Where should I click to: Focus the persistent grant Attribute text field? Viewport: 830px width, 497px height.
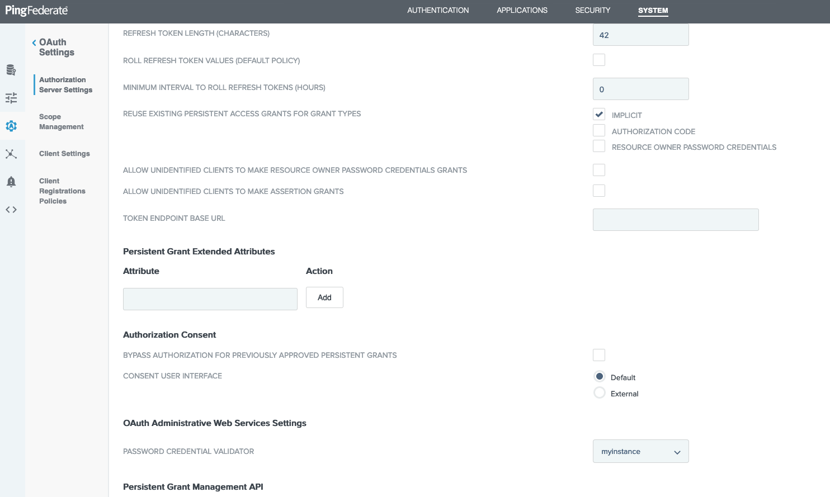click(x=210, y=299)
